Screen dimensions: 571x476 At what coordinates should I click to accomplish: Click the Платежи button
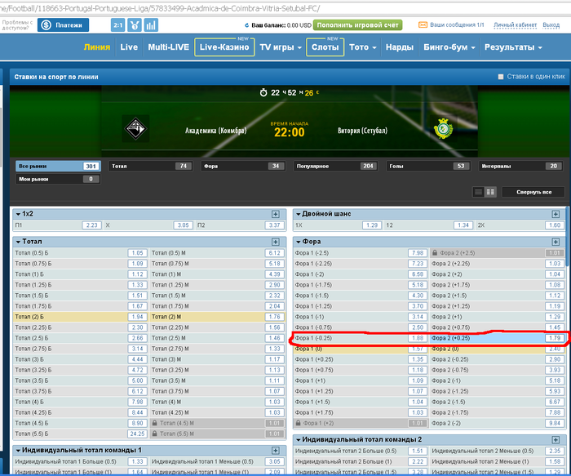pyautogui.click(x=64, y=25)
